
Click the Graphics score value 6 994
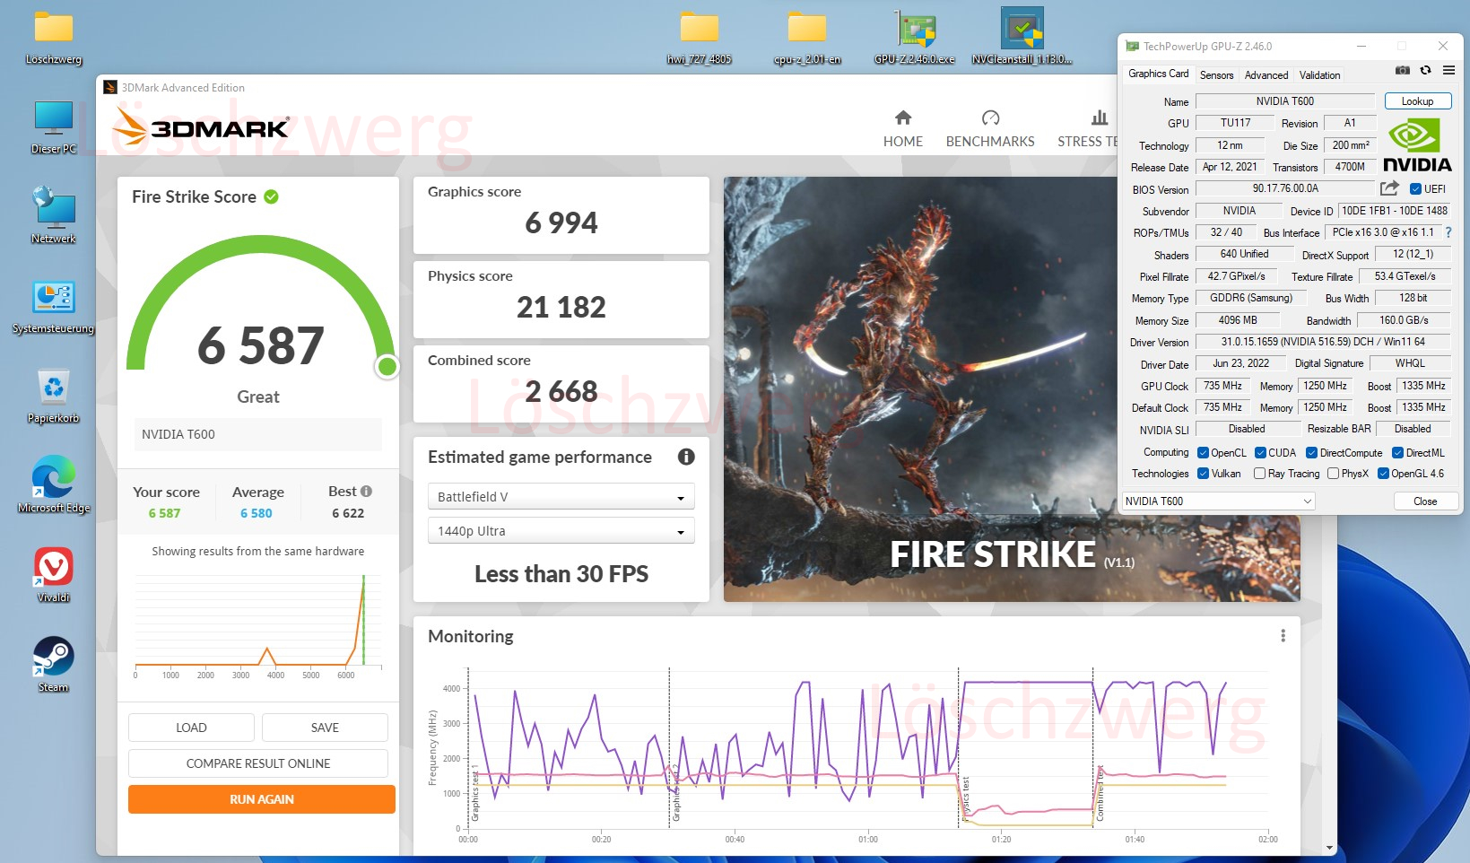pos(561,222)
